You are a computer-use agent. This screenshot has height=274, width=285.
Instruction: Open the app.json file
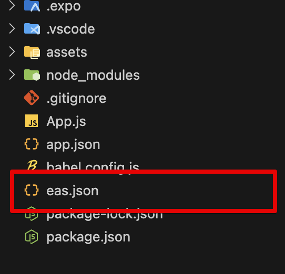73,145
